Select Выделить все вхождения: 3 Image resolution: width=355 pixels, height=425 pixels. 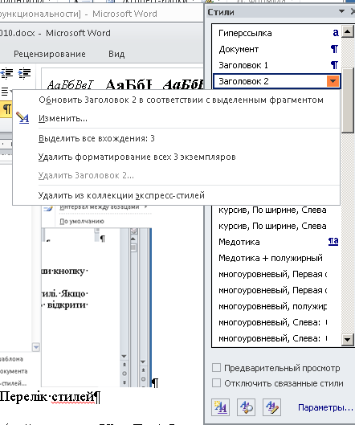[x=96, y=138]
